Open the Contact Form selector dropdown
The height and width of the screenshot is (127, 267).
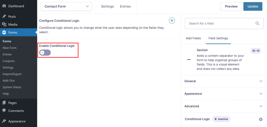[x=66, y=7]
